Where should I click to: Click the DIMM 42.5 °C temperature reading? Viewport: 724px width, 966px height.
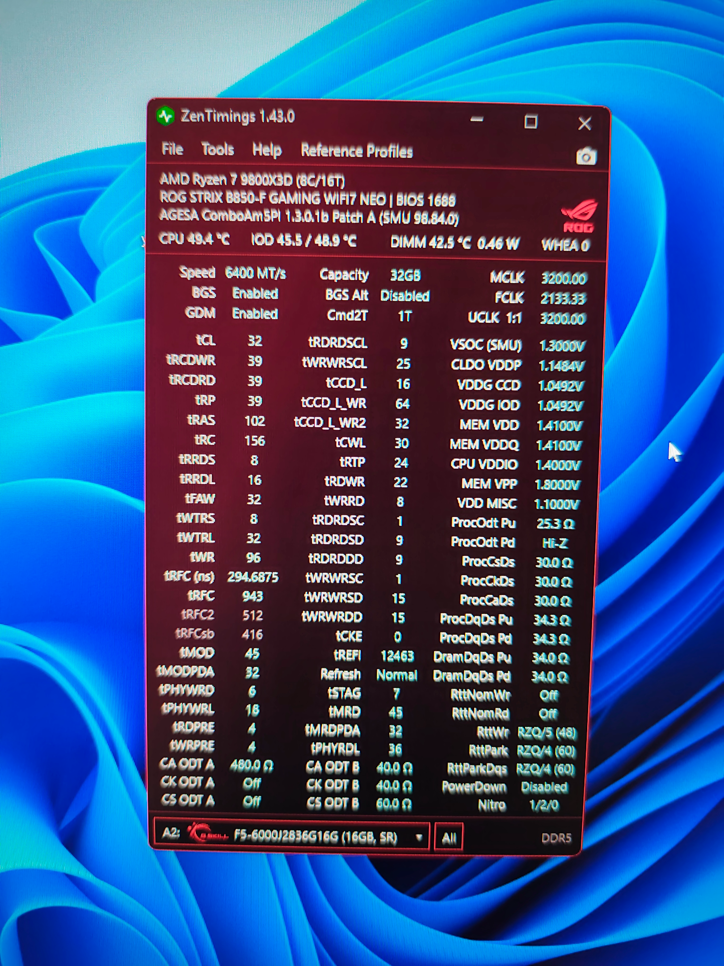click(431, 243)
